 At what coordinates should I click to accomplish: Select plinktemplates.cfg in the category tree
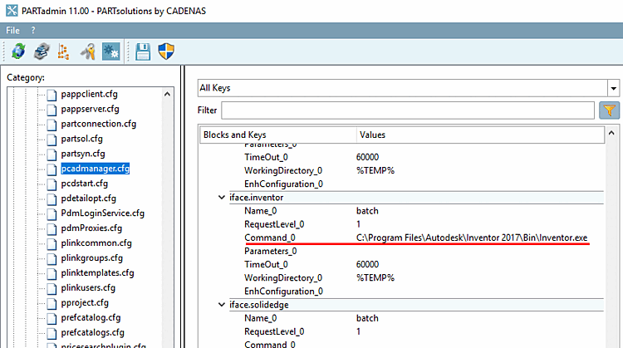click(x=98, y=273)
